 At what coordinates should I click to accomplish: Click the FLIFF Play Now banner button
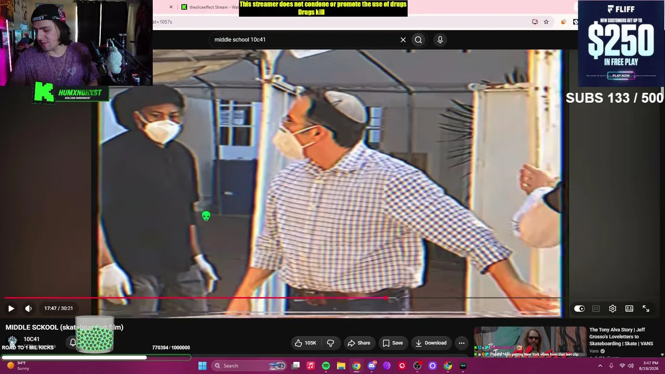click(x=621, y=75)
